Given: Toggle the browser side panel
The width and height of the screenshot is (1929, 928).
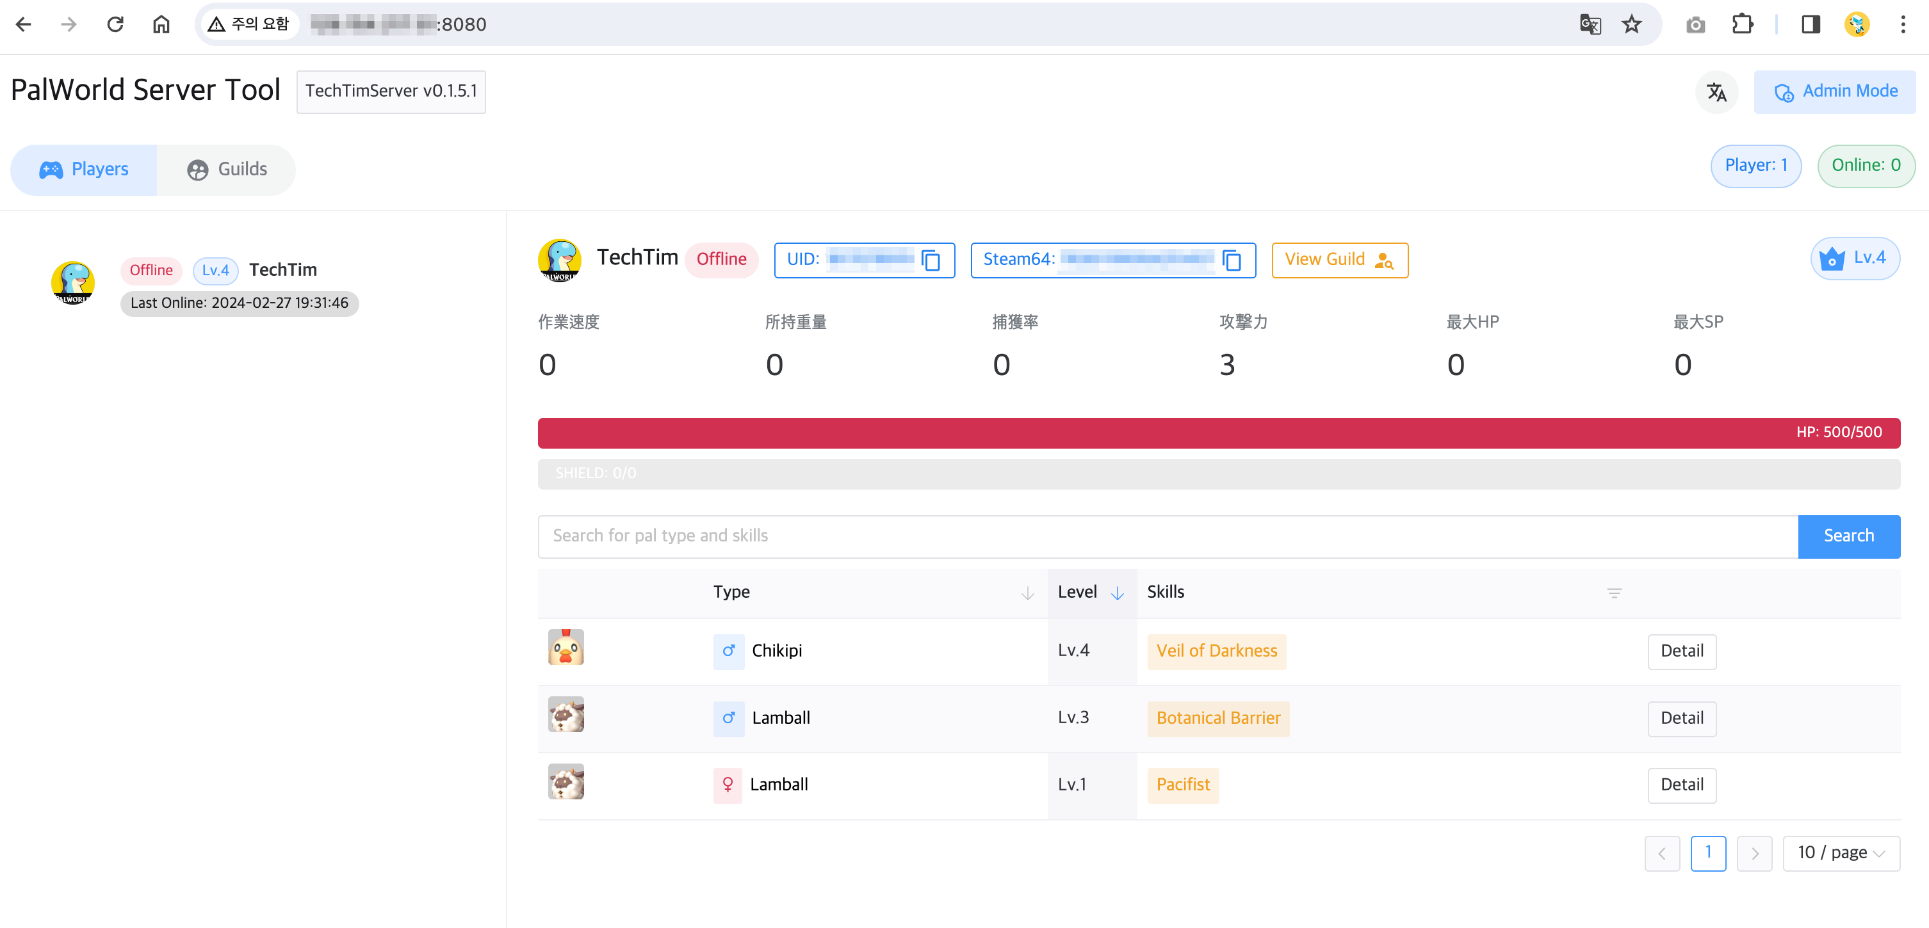Looking at the screenshot, I should [x=1811, y=25].
